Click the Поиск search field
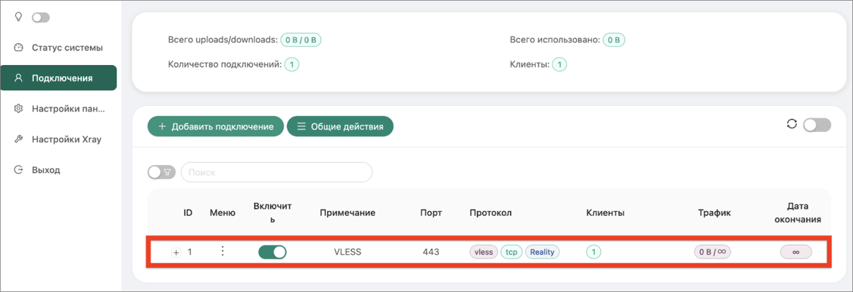This screenshot has height=292, width=853. pos(277,172)
